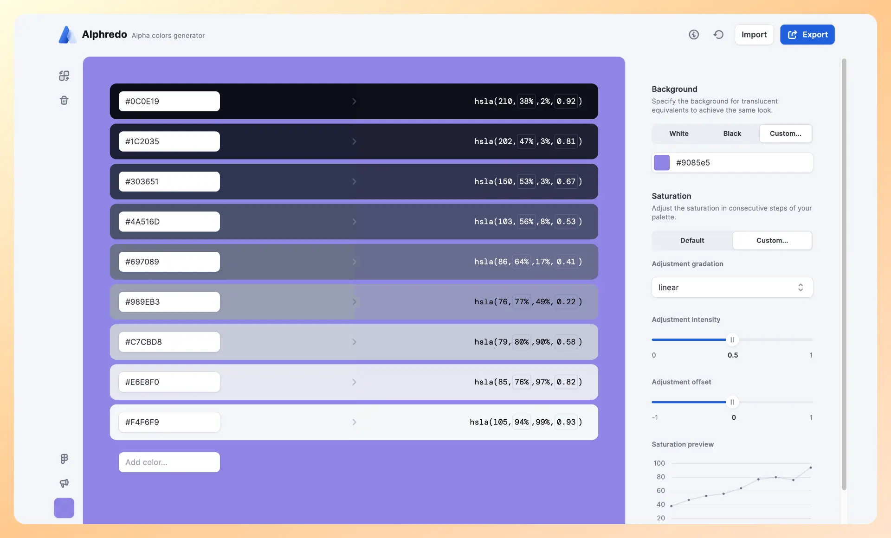Click the megaphone feedback icon
The width and height of the screenshot is (891, 538).
pos(64,483)
